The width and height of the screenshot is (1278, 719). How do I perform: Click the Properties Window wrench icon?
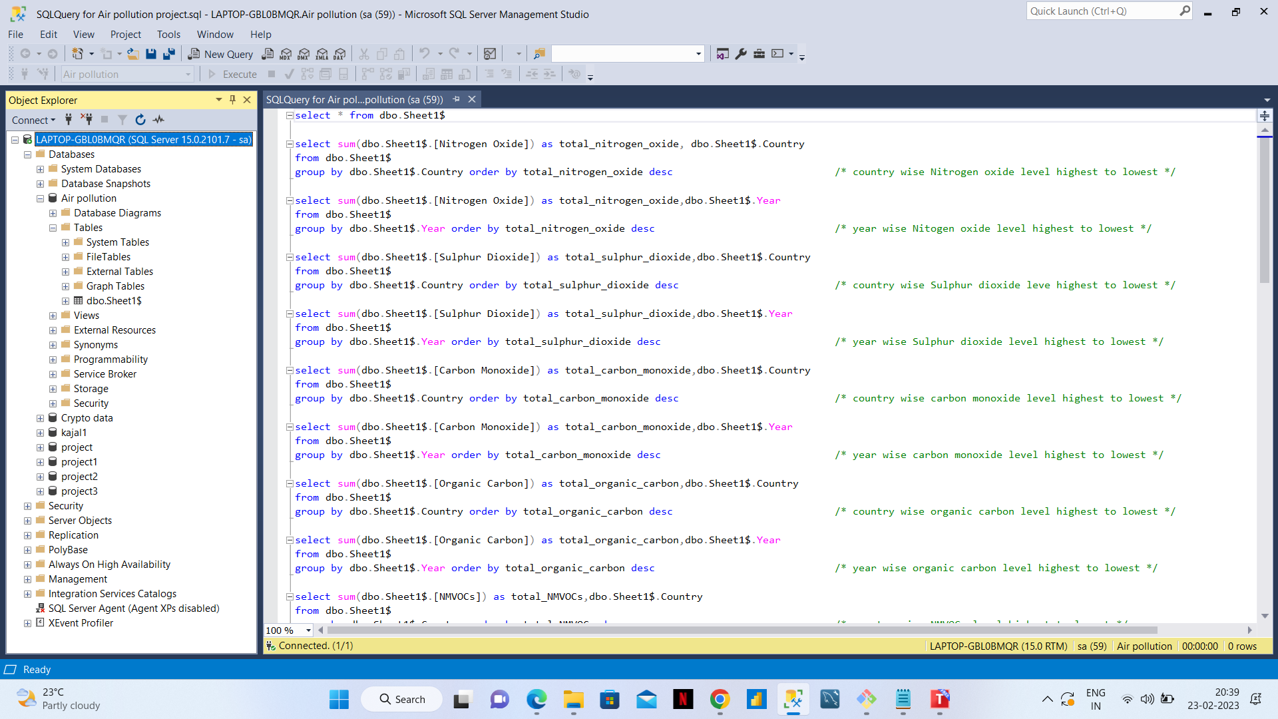point(741,54)
